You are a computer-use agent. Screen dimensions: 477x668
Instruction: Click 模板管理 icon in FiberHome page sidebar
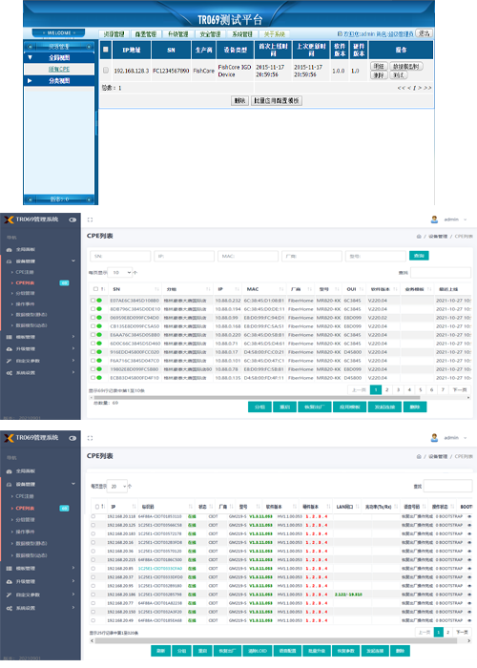pyautogui.click(x=9, y=337)
